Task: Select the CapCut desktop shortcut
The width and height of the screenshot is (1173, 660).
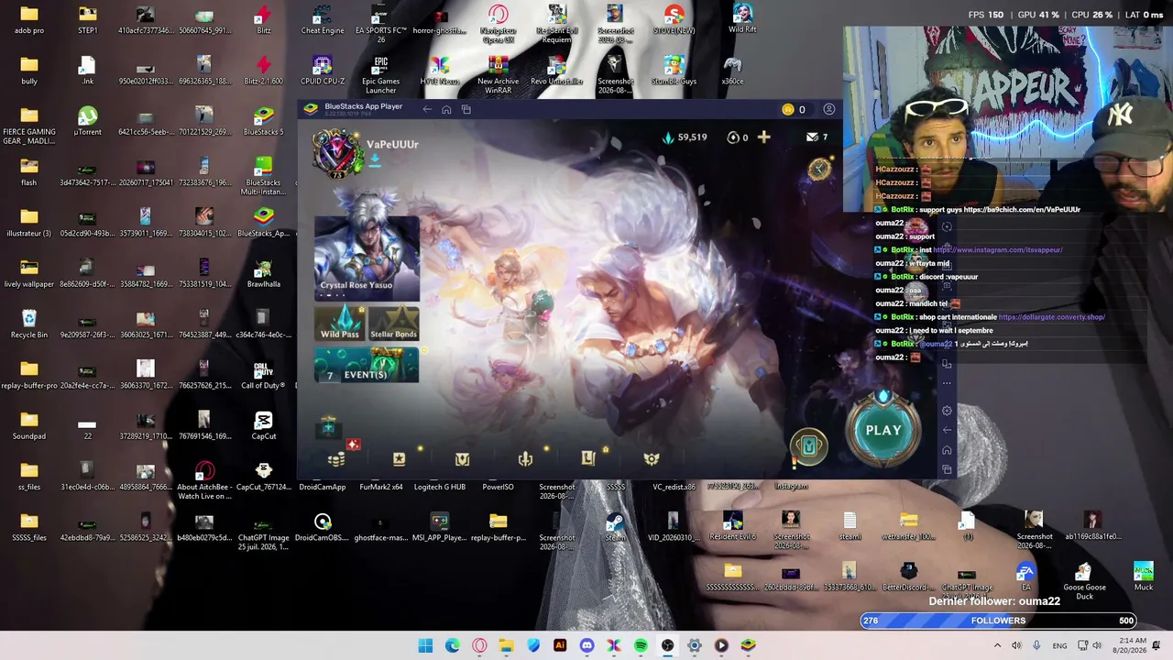Action: tap(263, 426)
